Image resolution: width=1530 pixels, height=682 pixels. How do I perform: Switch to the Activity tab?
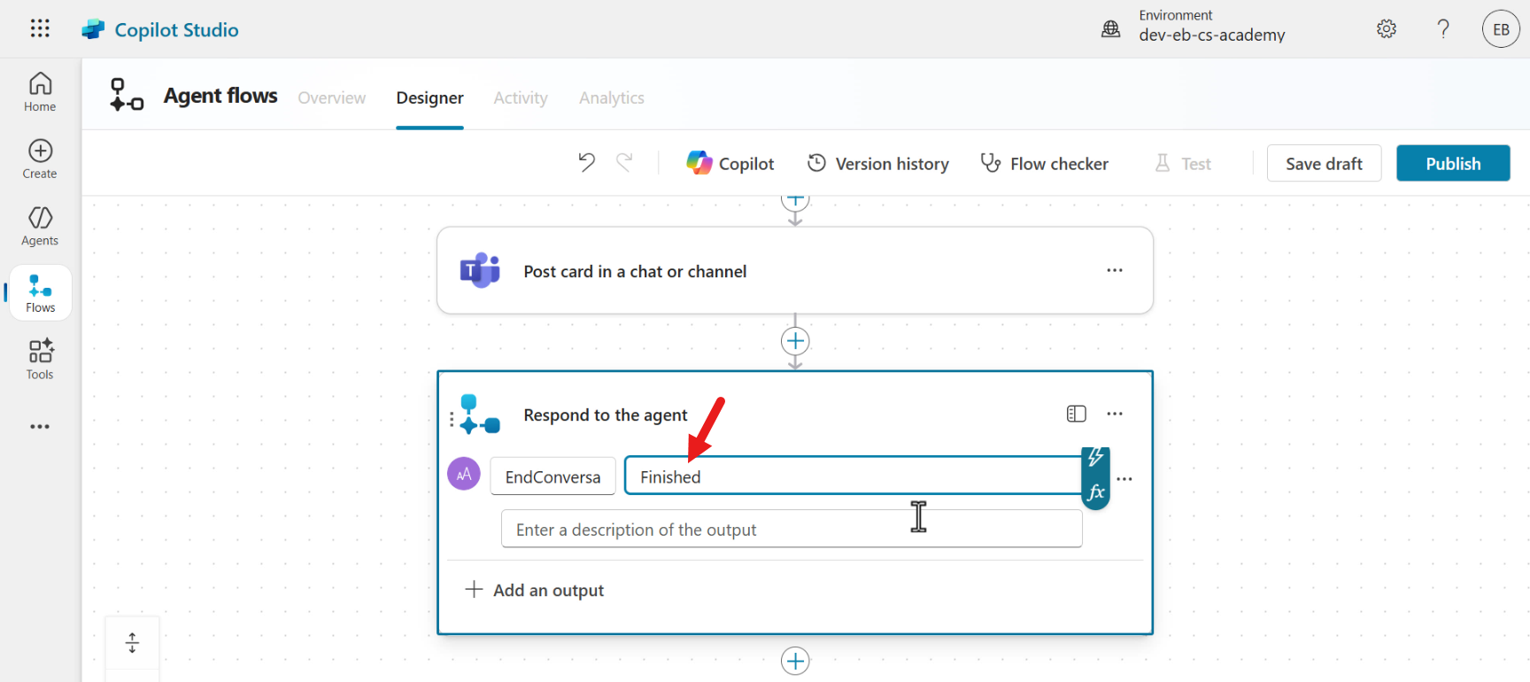click(520, 97)
